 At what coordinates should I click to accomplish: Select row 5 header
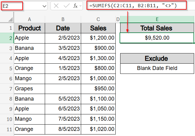[x=7, y=68]
